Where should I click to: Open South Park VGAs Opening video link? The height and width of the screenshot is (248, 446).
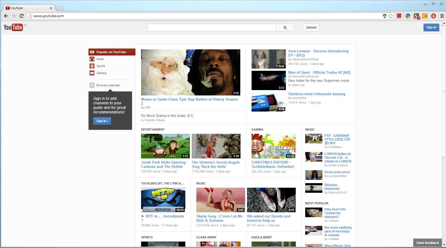164,164
